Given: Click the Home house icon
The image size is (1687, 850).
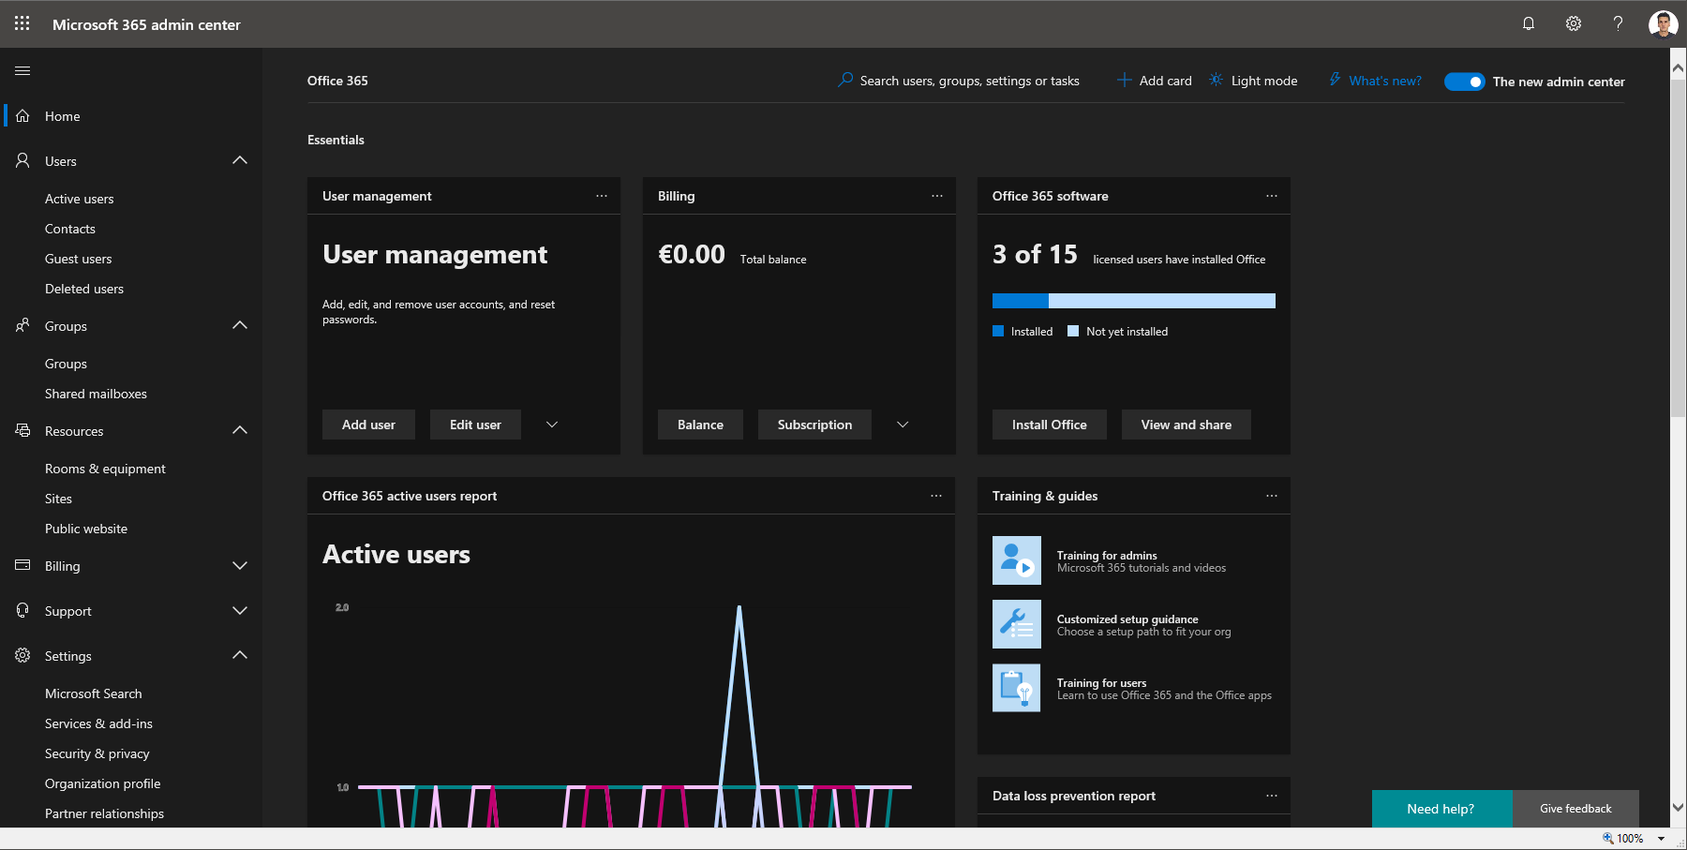Looking at the screenshot, I should click(x=22, y=116).
